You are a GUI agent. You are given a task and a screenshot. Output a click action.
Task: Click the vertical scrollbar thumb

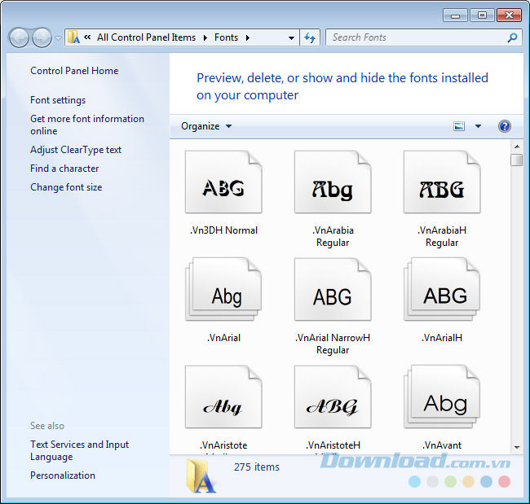click(x=517, y=160)
